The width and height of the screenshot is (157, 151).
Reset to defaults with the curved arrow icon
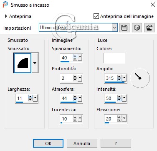click(x=149, y=28)
